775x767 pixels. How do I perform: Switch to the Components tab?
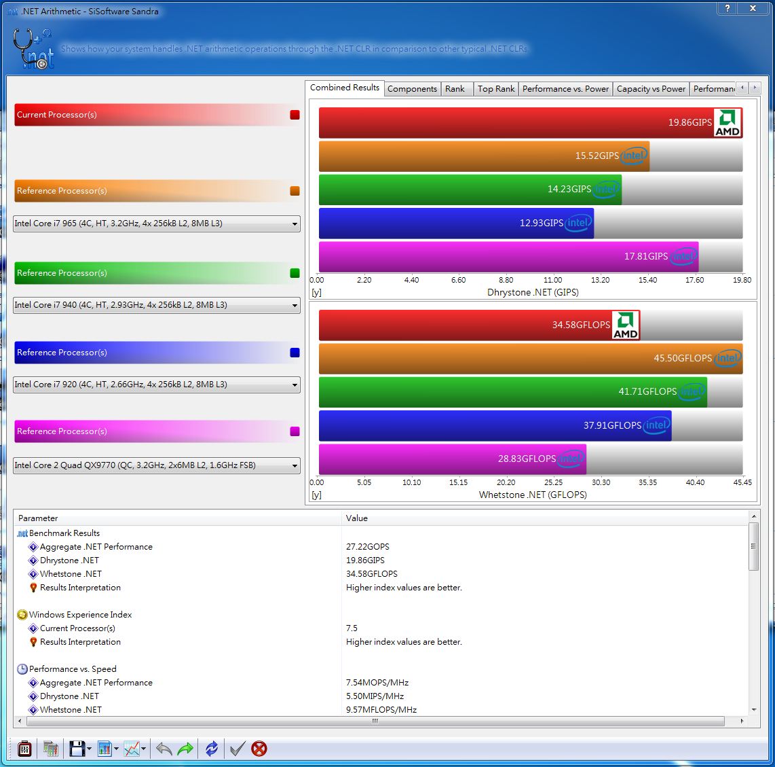click(x=412, y=89)
